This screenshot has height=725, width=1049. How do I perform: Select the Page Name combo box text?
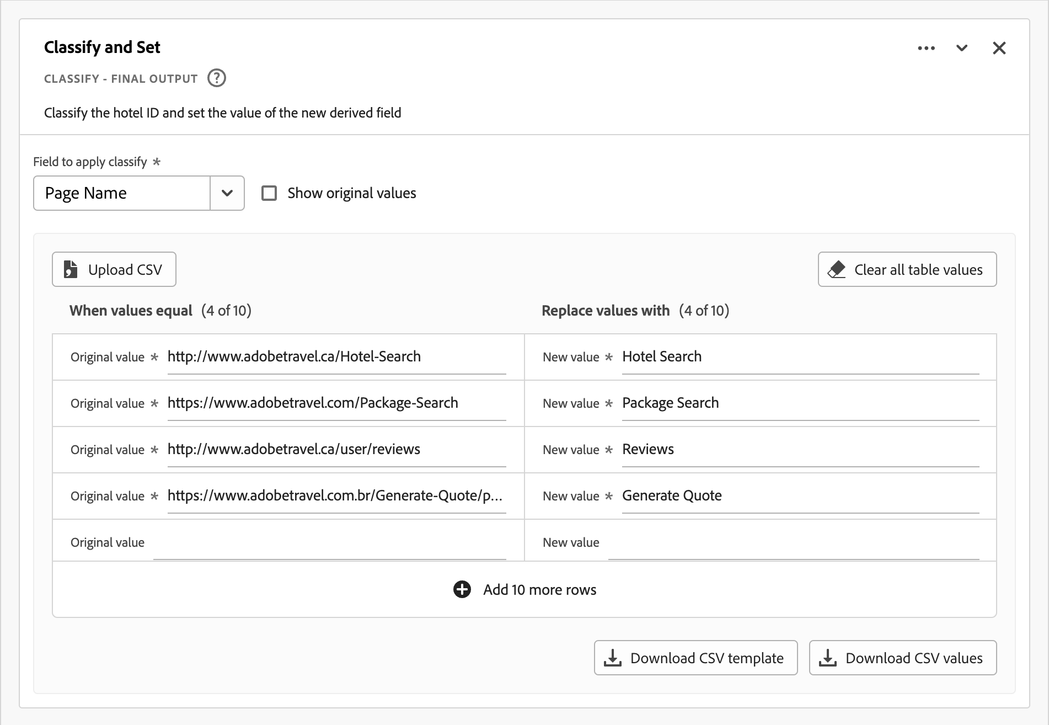(121, 193)
